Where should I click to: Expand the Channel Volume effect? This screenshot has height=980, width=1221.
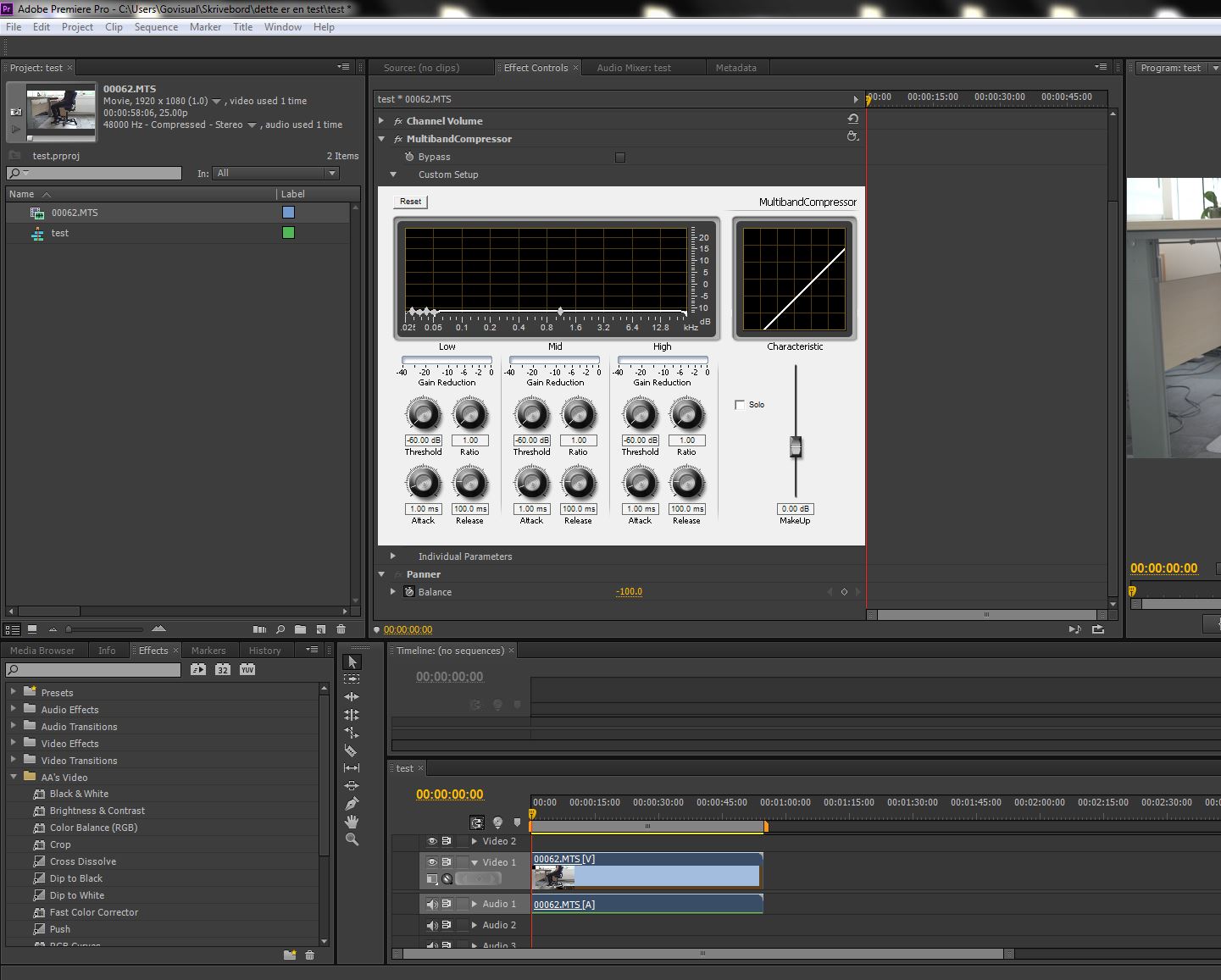tap(381, 121)
